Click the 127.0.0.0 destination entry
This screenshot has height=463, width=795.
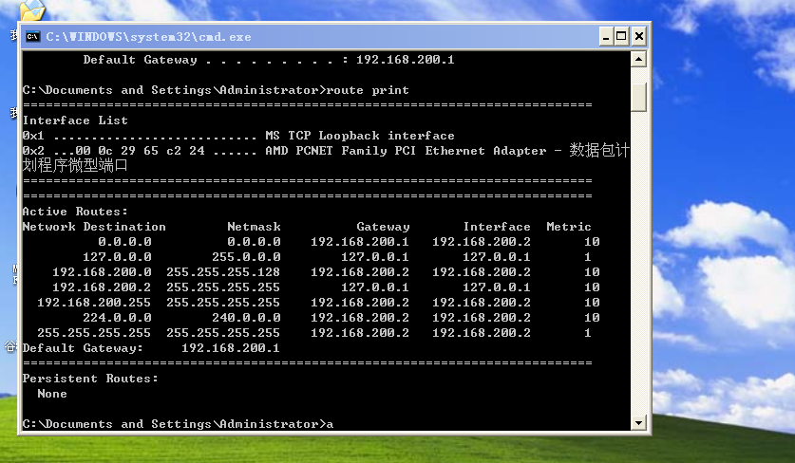[x=117, y=257]
